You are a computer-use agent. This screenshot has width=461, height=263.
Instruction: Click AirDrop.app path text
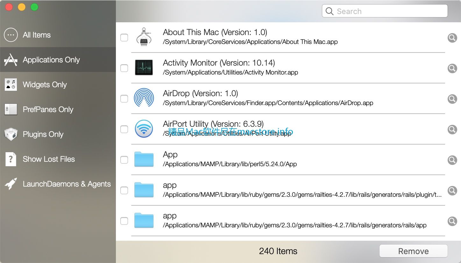pos(268,103)
